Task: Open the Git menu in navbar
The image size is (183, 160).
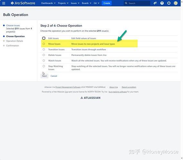Action: pos(96,3)
